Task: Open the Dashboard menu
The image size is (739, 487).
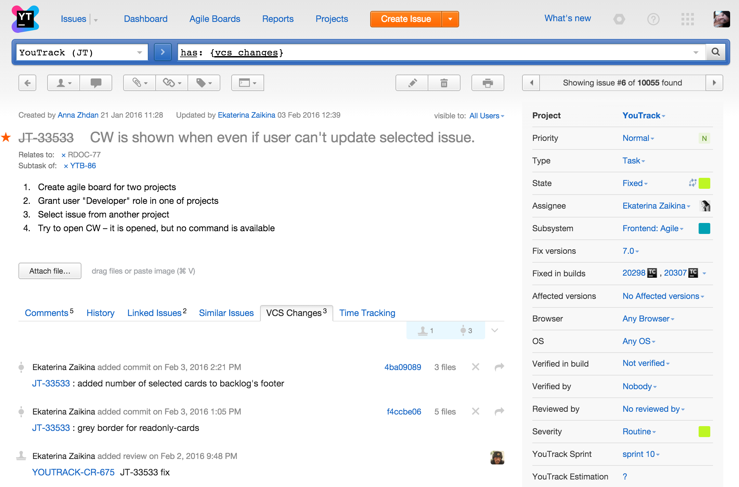Action: click(x=146, y=19)
